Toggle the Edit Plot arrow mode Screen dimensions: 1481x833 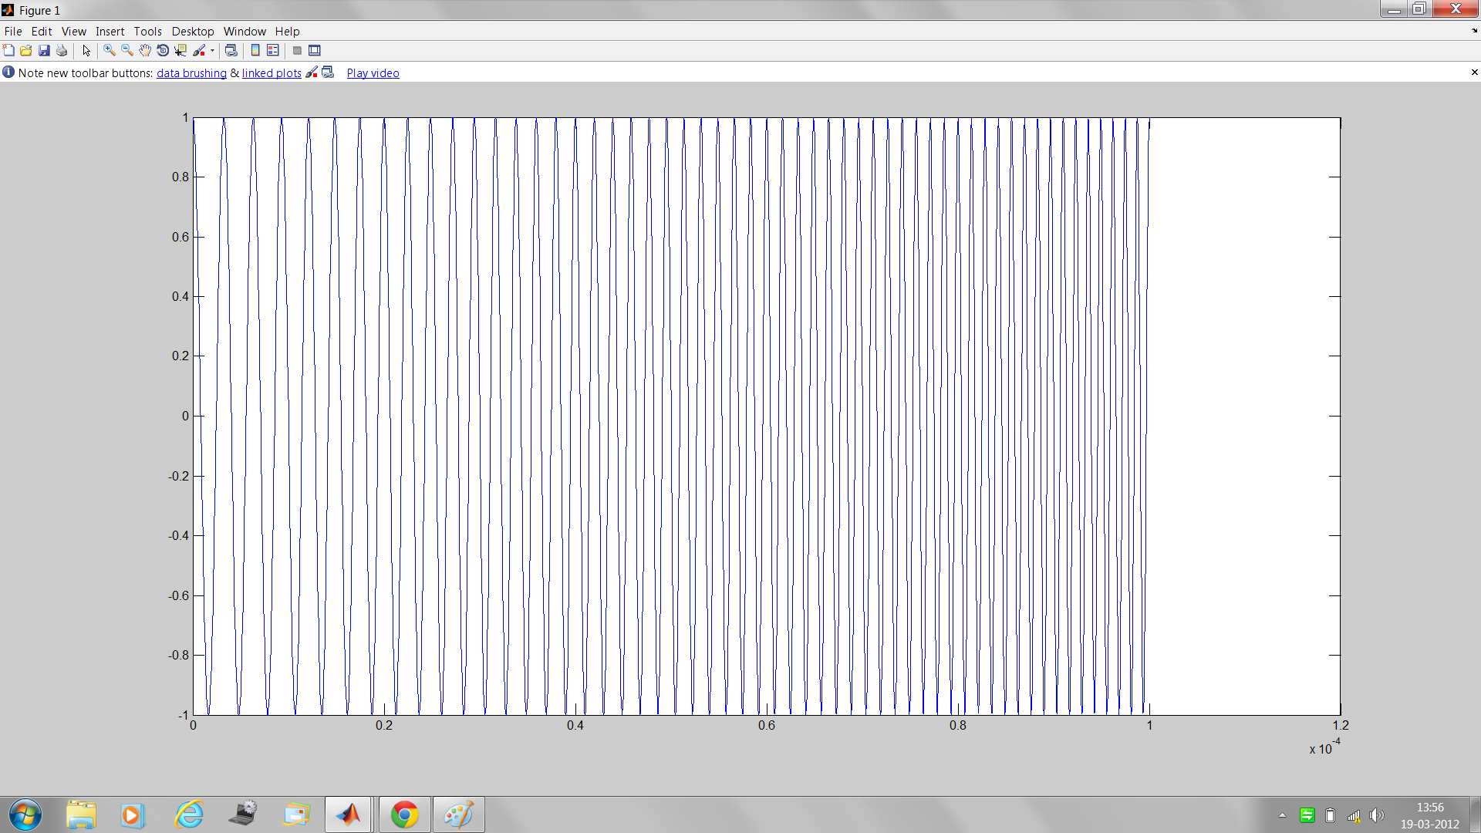(86, 50)
